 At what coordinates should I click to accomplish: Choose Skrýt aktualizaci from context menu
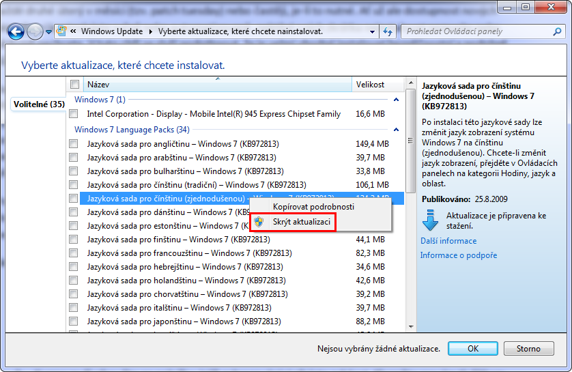pos(320,222)
